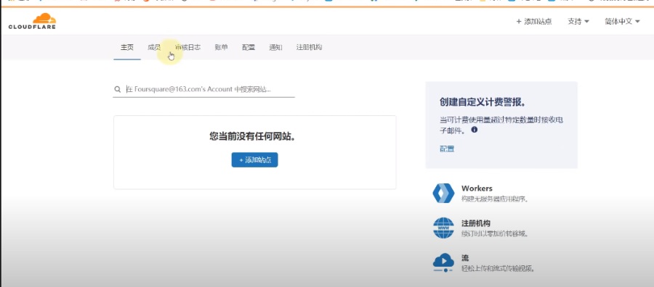Switch to the 注册机构 tab

309,47
